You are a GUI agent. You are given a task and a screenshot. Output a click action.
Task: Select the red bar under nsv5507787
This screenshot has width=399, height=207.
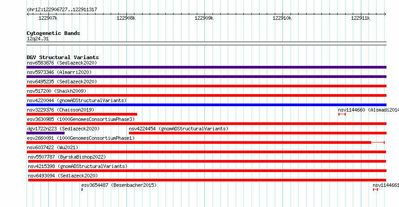207,161
